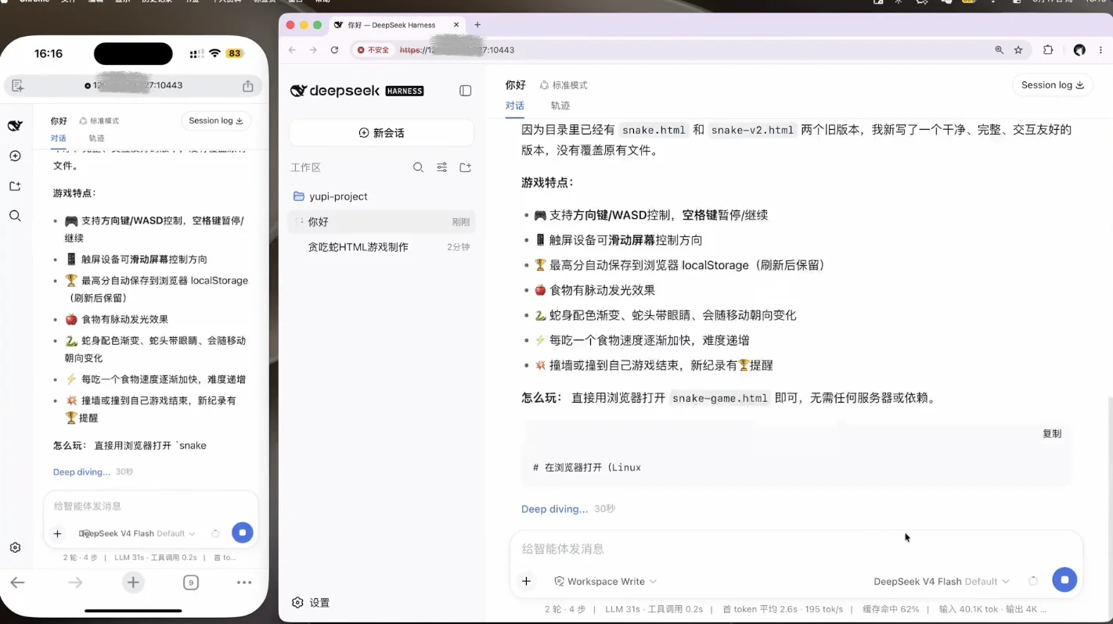The width and height of the screenshot is (1113, 624).
Task: Click the blue stop button in the desktop chat box
Action: tap(1064, 580)
